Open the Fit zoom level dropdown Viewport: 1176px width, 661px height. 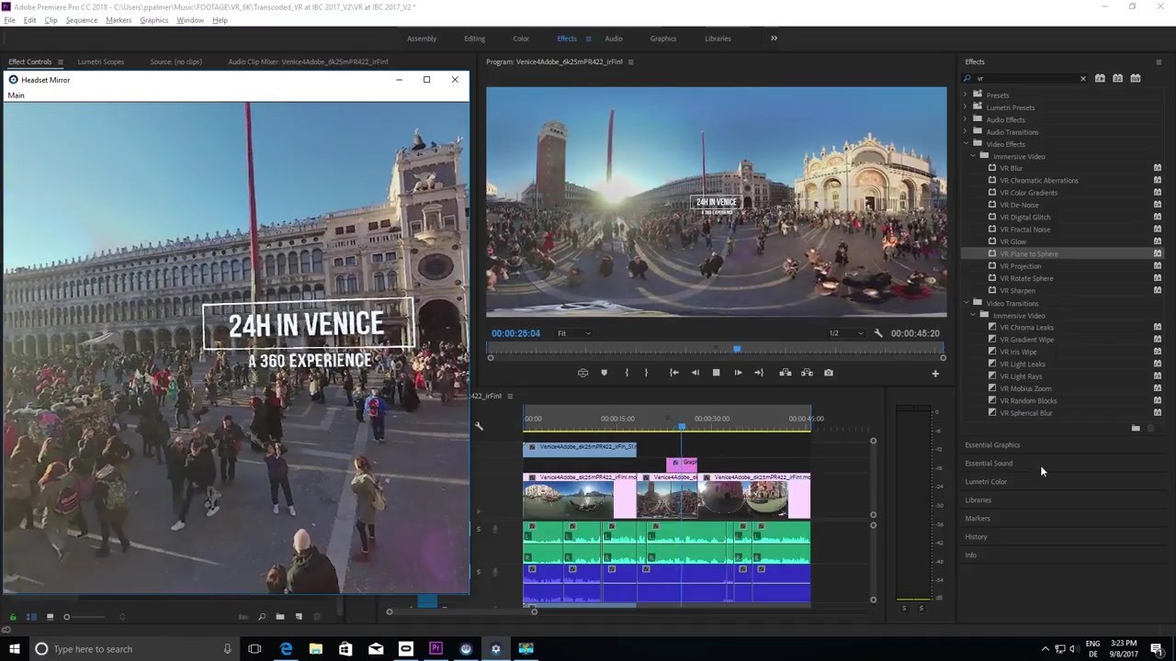pyautogui.click(x=574, y=333)
